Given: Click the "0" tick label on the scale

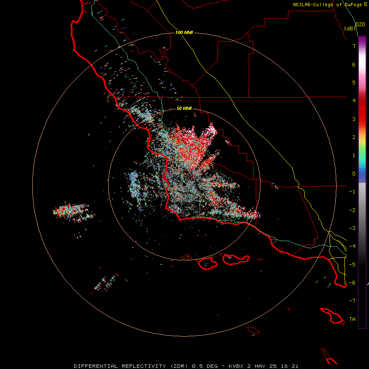Looking at the screenshot, I should (x=354, y=174).
